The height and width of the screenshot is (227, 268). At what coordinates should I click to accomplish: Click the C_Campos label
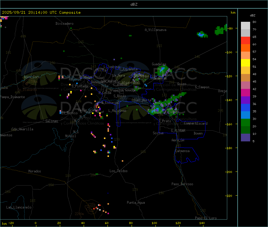tap(202, 87)
